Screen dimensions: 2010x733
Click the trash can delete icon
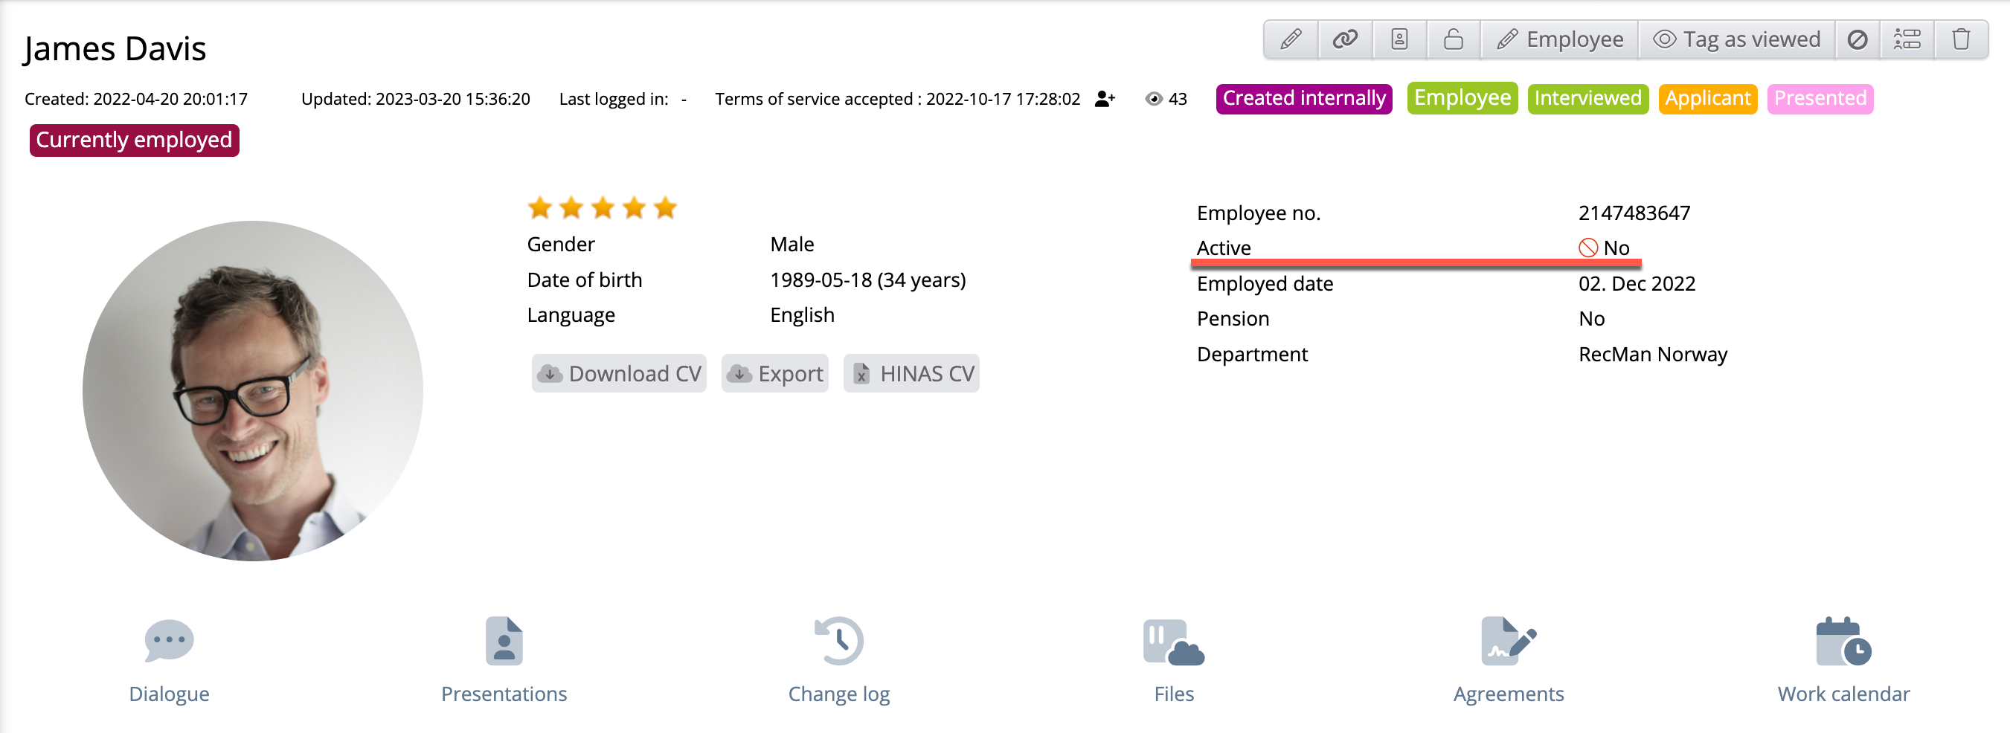[1961, 39]
